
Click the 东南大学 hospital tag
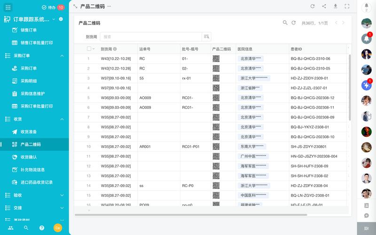tap(252, 147)
